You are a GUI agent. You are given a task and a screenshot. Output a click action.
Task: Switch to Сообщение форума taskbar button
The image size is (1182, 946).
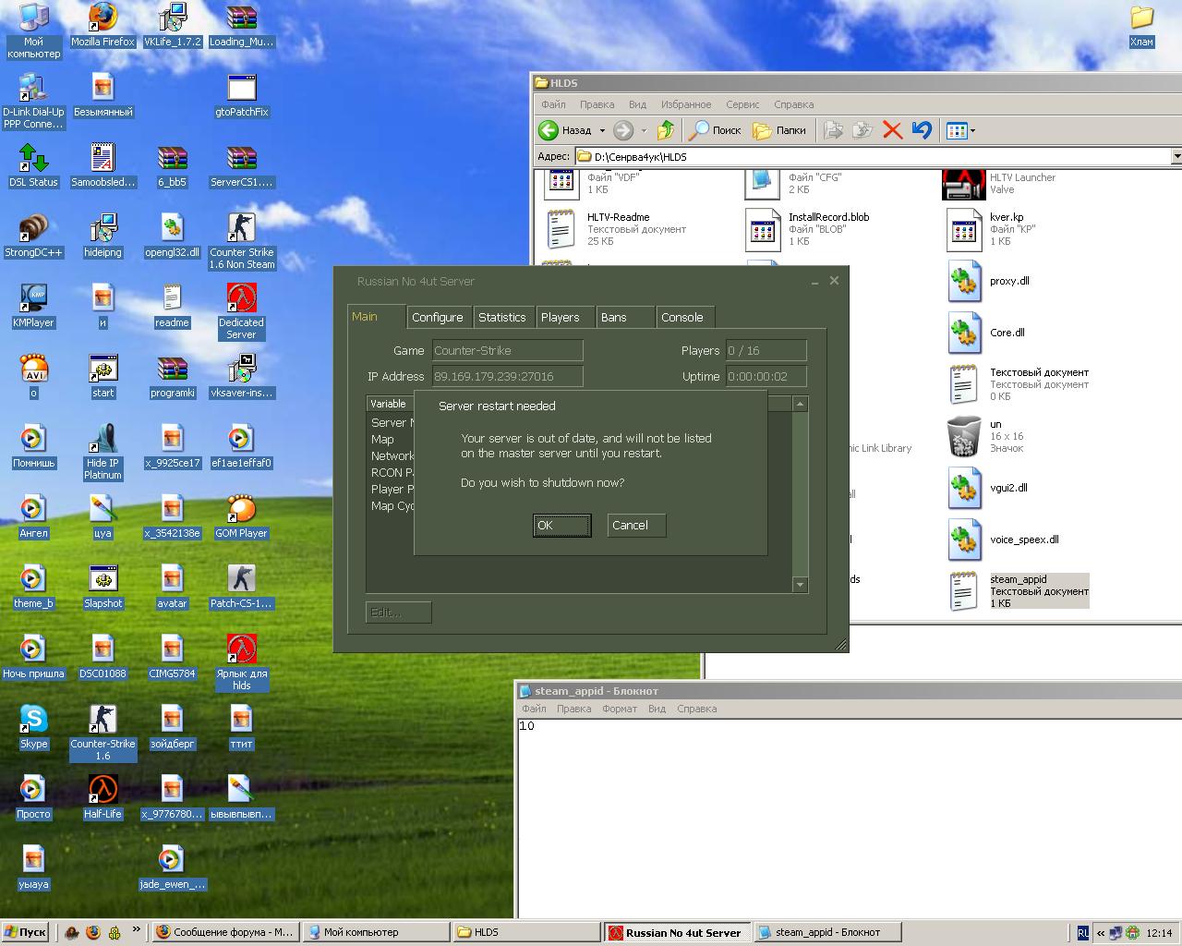(x=224, y=932)
